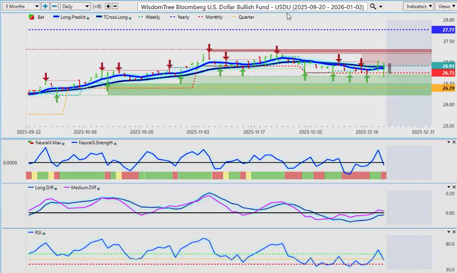Screen dimensions: 457x273
Task: Close the NeuralX indicator panel
Action: tap(454, 142)
